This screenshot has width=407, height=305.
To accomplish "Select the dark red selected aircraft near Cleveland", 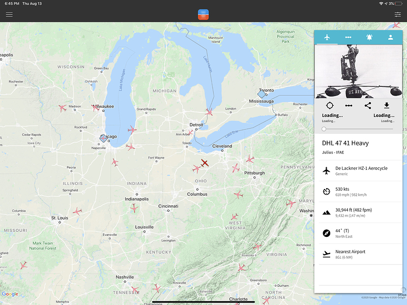I will (x=205, y=163).
